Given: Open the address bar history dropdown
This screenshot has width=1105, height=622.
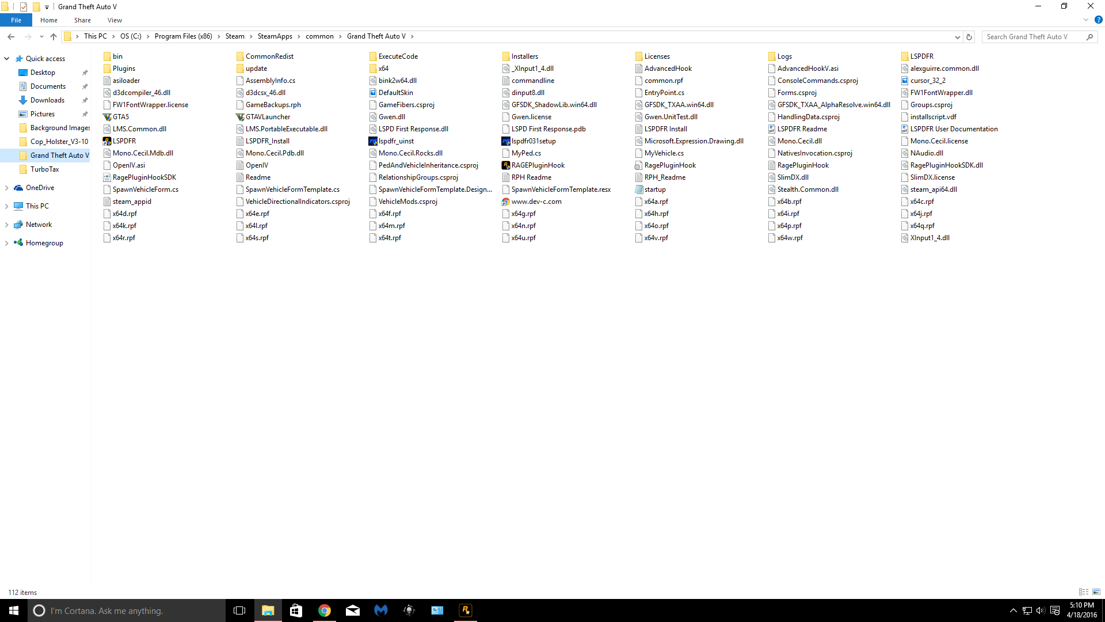Looking at the screenshot, I should click(957, 37).
